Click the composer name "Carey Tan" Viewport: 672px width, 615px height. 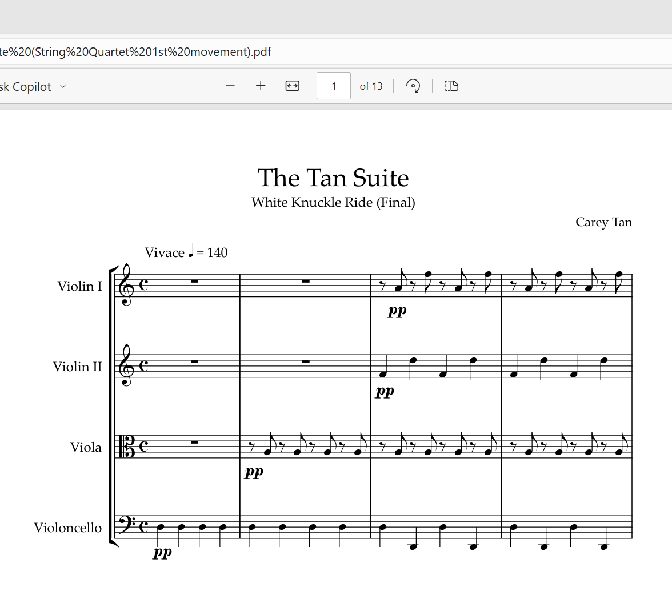point(603,222)
